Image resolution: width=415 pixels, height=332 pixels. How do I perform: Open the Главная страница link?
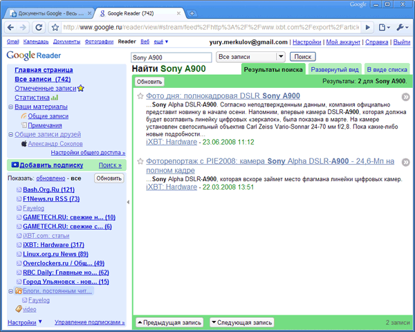click(44, 70)
